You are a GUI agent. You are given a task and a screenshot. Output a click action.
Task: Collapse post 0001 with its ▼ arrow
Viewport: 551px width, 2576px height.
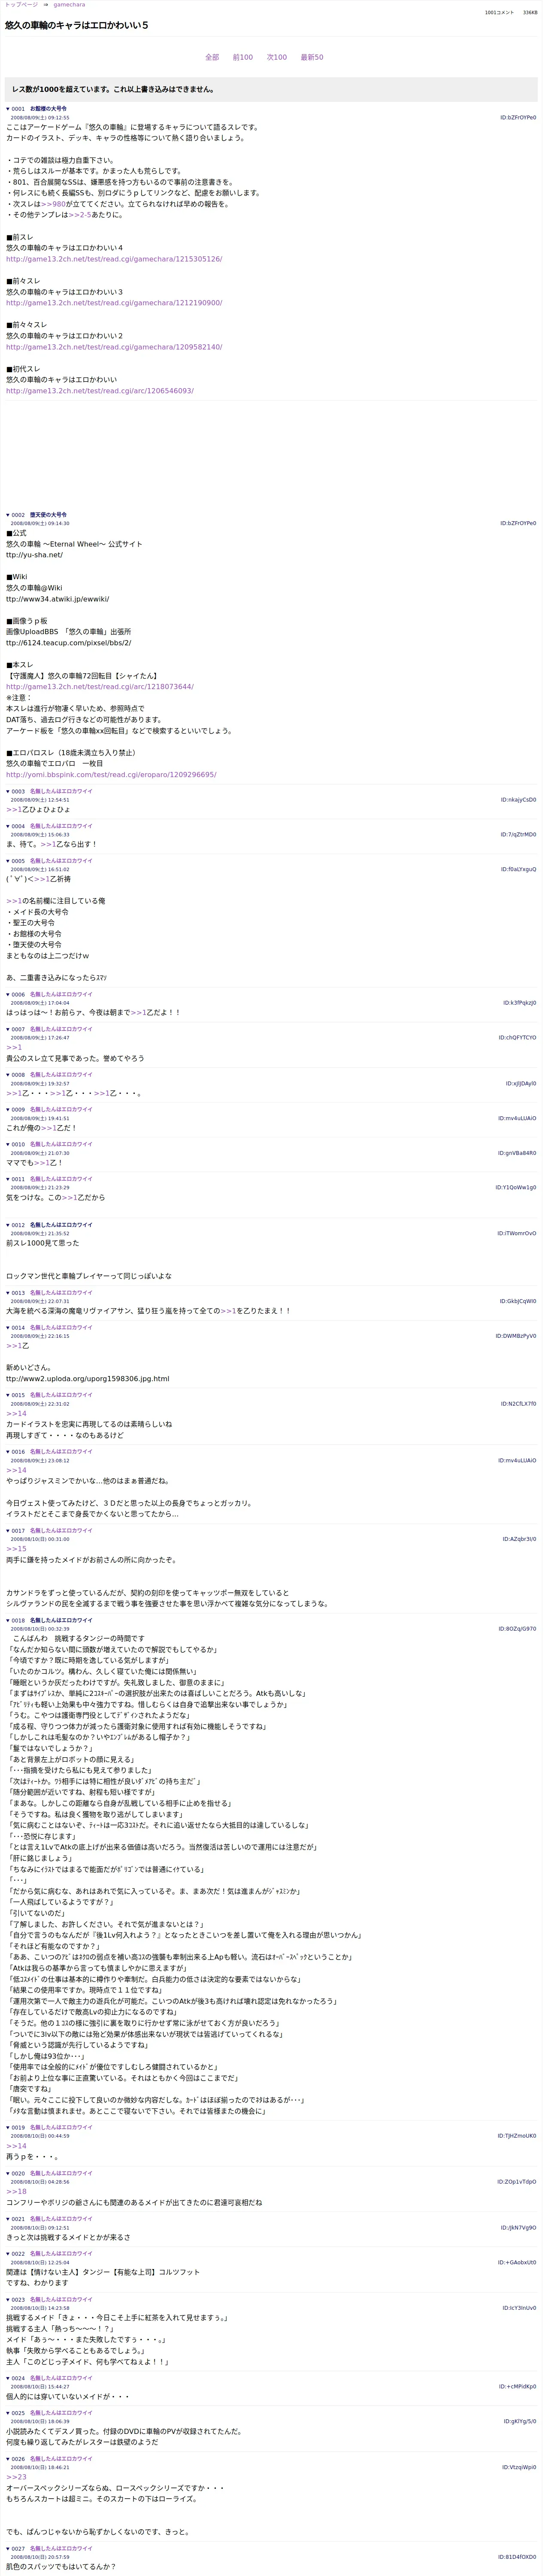point(8,109)
